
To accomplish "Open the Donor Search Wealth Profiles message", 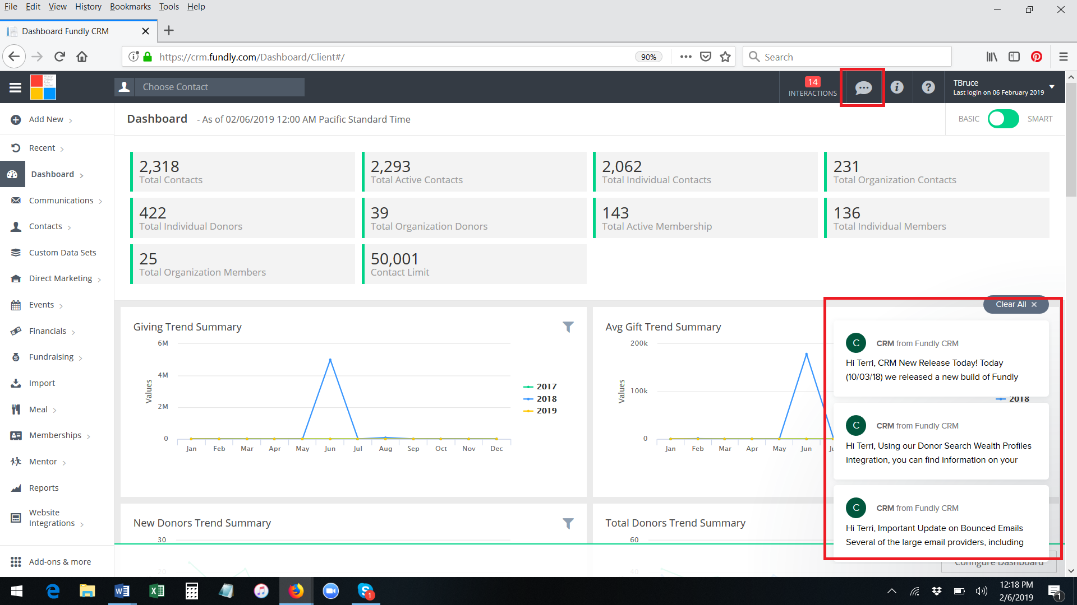I will (941, 441).
